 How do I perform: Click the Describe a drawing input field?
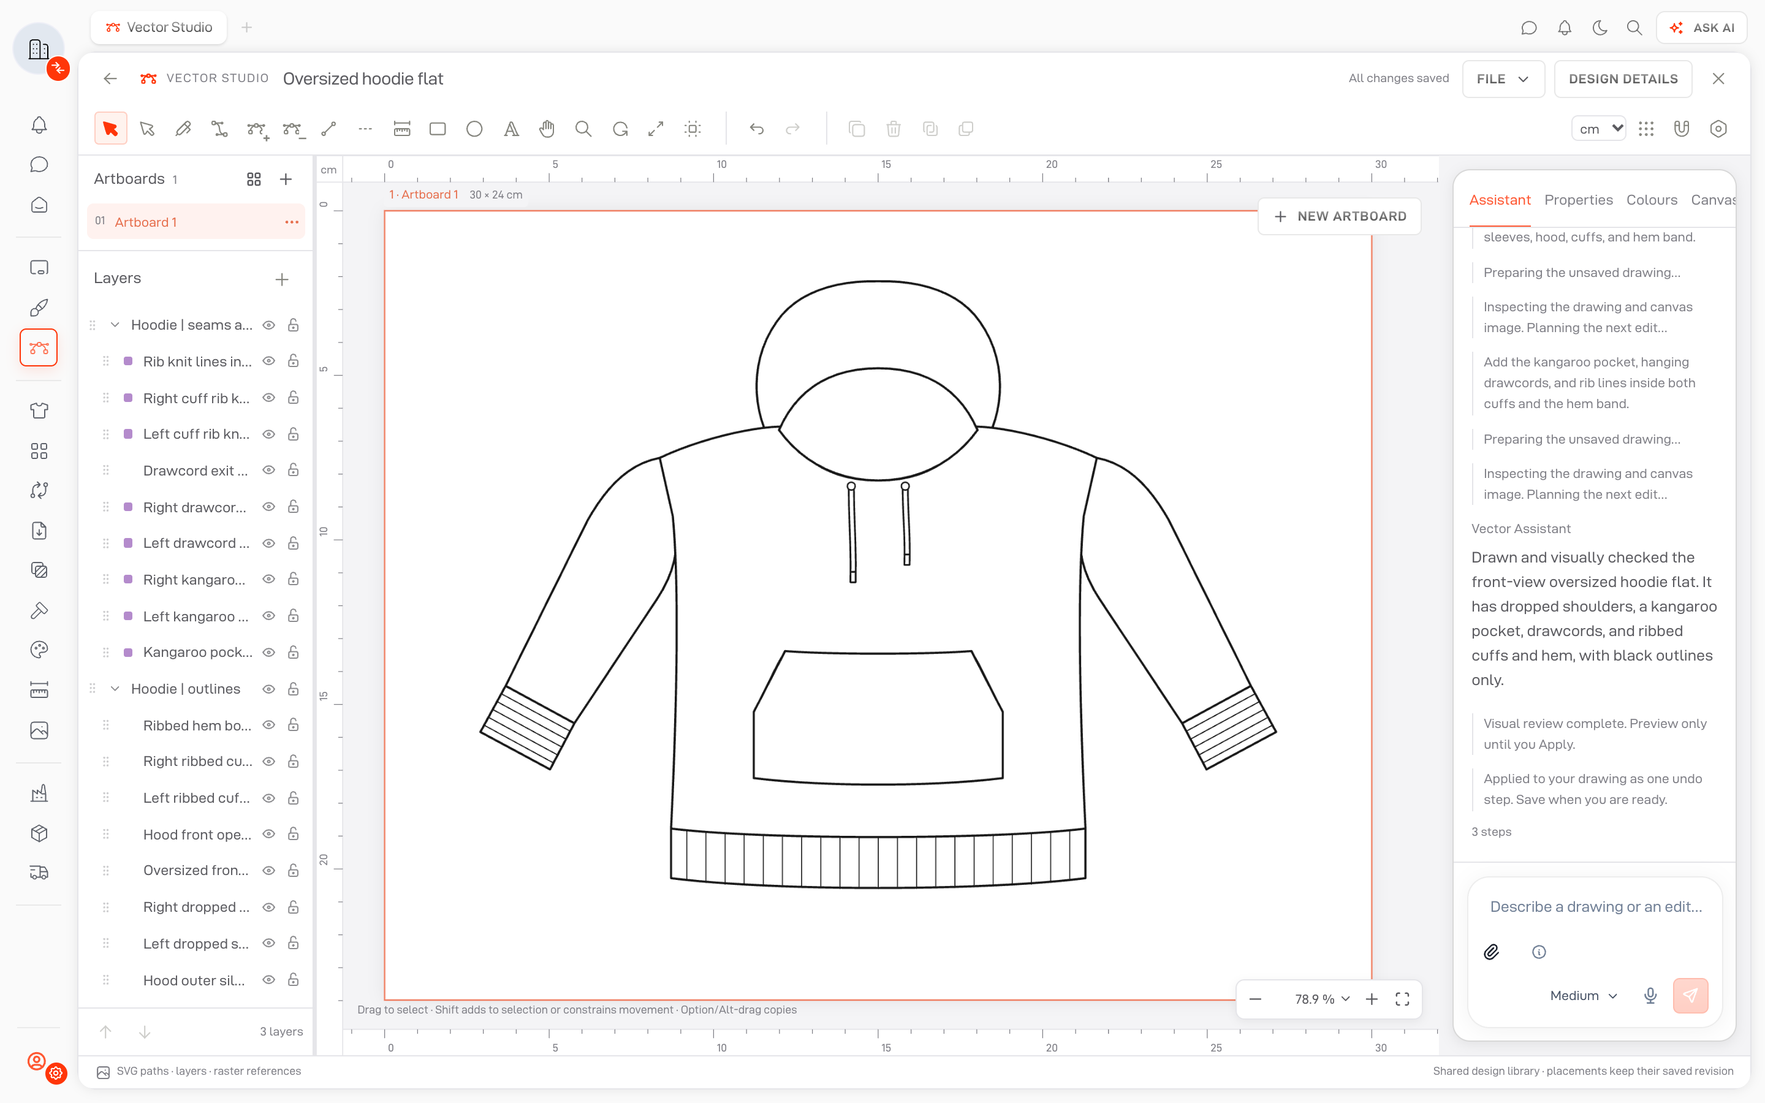coord(1595,907)
